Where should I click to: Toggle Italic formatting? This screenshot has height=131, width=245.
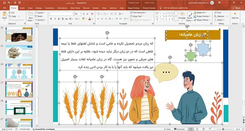(55, 19)
